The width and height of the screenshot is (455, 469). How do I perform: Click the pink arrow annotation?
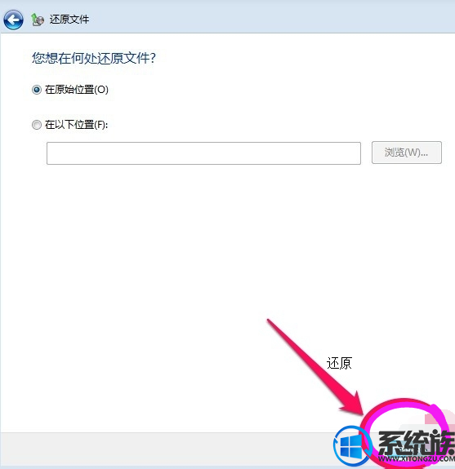318,369
